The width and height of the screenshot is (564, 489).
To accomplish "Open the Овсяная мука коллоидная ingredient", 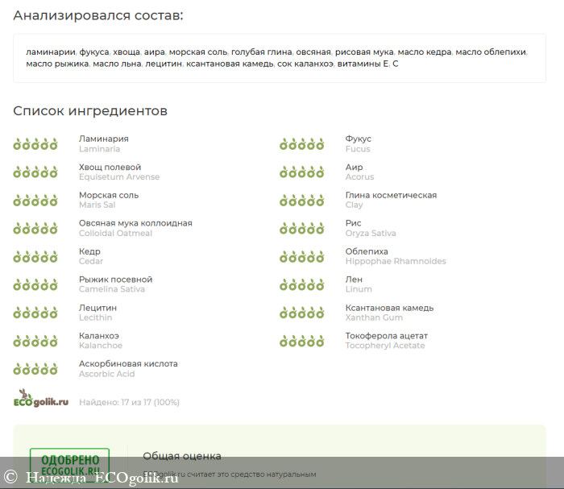I will [135, 223].
